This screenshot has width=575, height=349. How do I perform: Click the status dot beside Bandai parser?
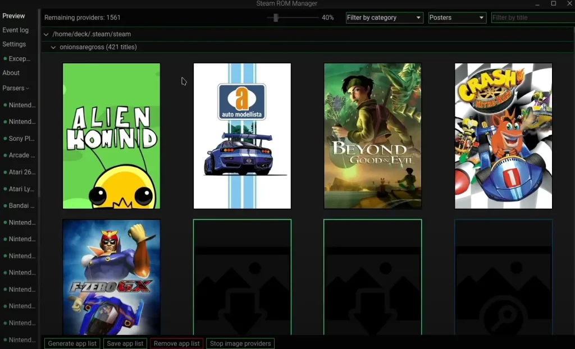pos(5,206)
